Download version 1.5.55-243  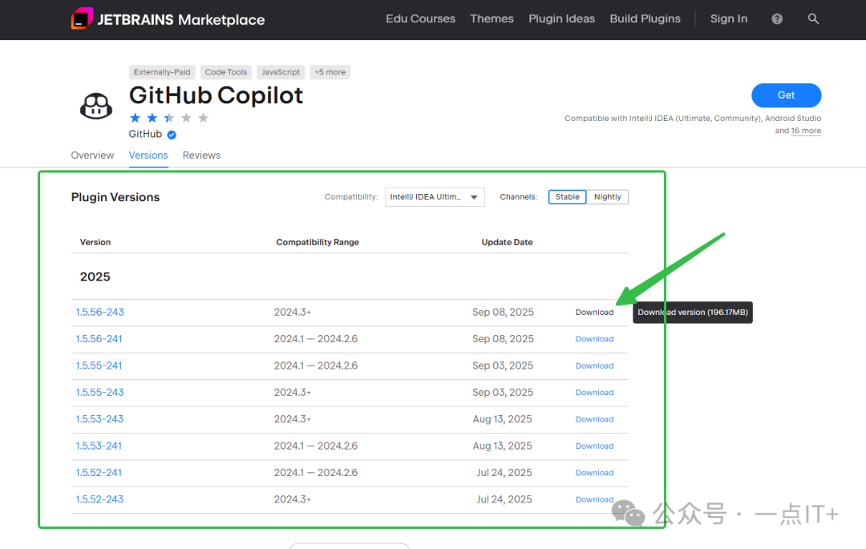pyautogui.click(x=594, y=392)
